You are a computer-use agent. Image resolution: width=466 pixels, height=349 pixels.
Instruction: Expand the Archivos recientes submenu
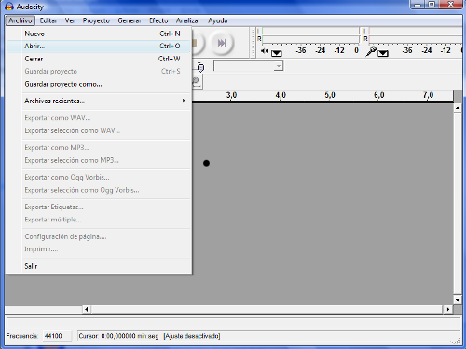(99, 101)
